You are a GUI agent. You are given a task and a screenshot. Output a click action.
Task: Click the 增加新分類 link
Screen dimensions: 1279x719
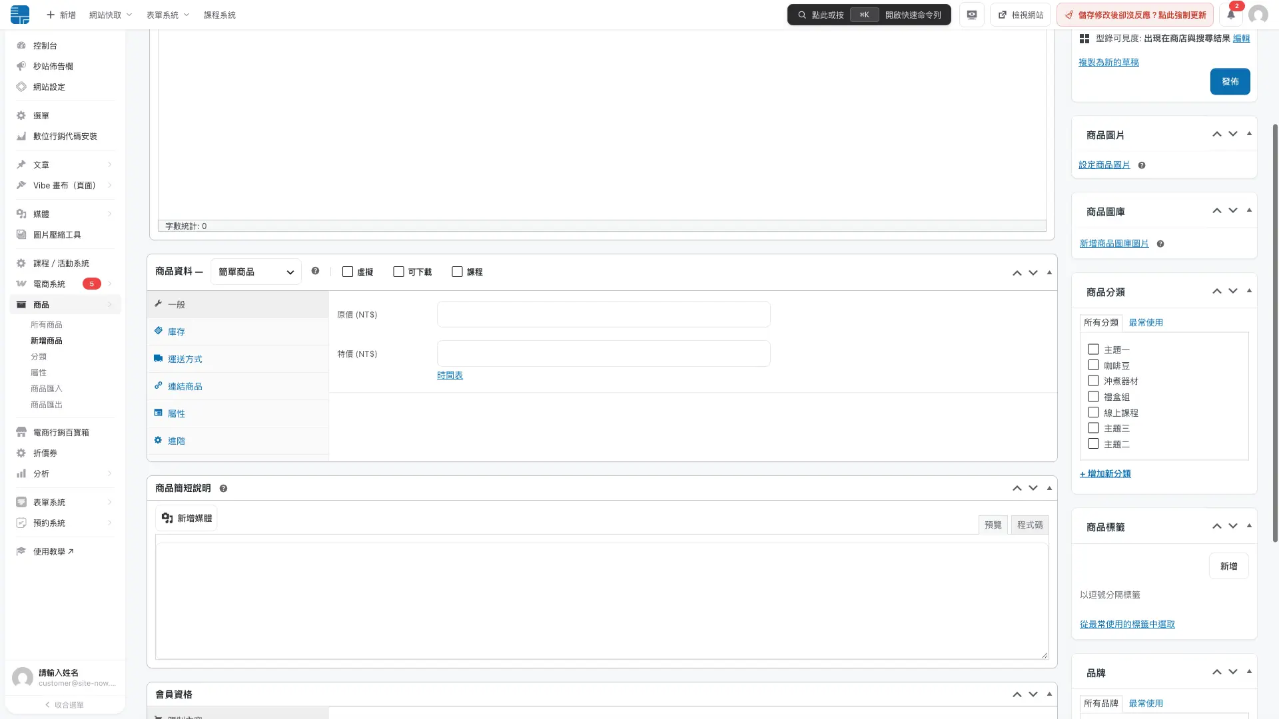1105,474
